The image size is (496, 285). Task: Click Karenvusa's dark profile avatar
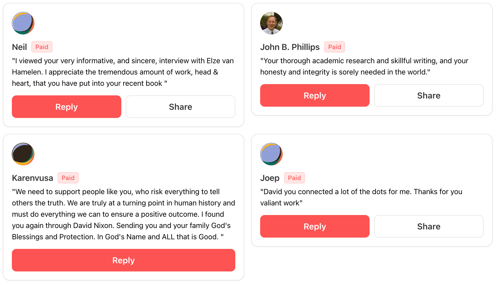23,154
